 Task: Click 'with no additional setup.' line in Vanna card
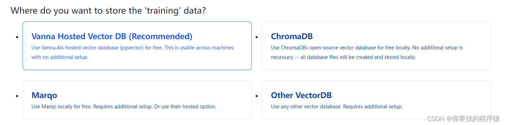tap(60, 57)
